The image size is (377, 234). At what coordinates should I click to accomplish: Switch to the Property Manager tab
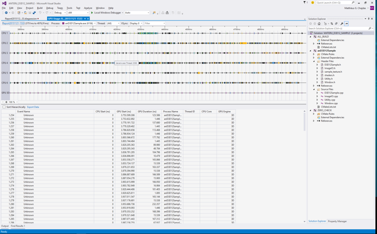[337, 221]
